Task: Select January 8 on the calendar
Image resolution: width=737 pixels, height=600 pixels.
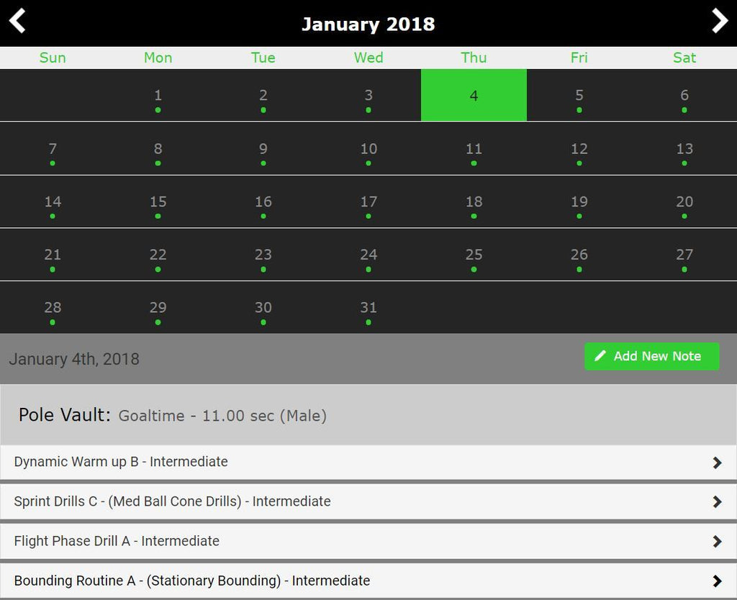Action: [158, 148]
